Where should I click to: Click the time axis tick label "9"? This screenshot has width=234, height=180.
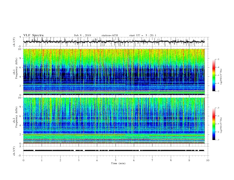click(x=189, y=160)
